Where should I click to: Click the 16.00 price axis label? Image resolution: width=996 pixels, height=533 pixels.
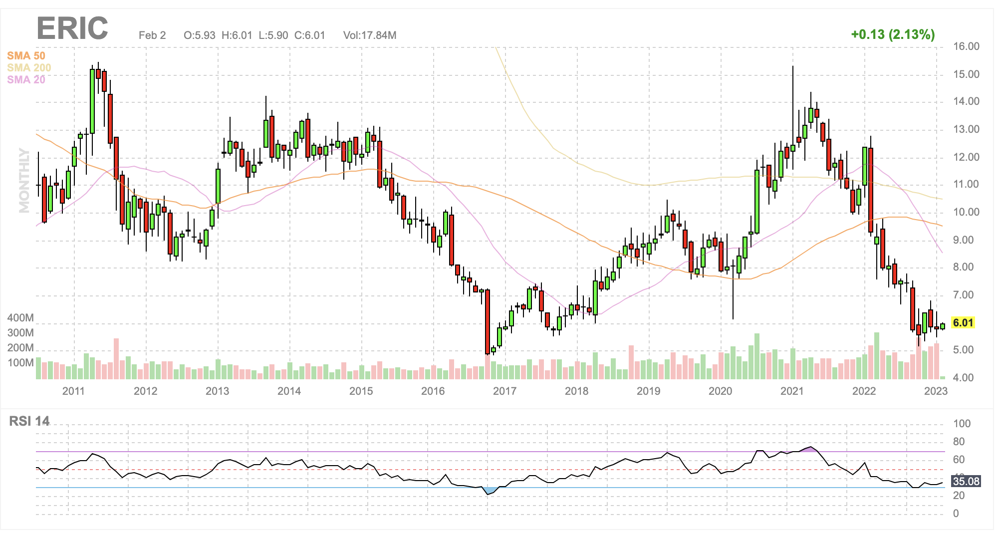(967, 46)
